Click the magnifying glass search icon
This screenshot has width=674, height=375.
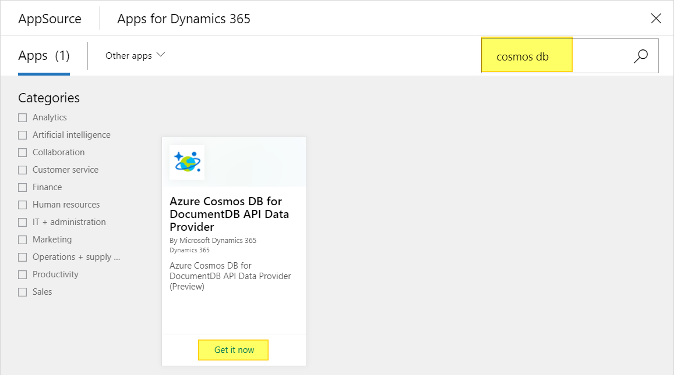[640, 56]
